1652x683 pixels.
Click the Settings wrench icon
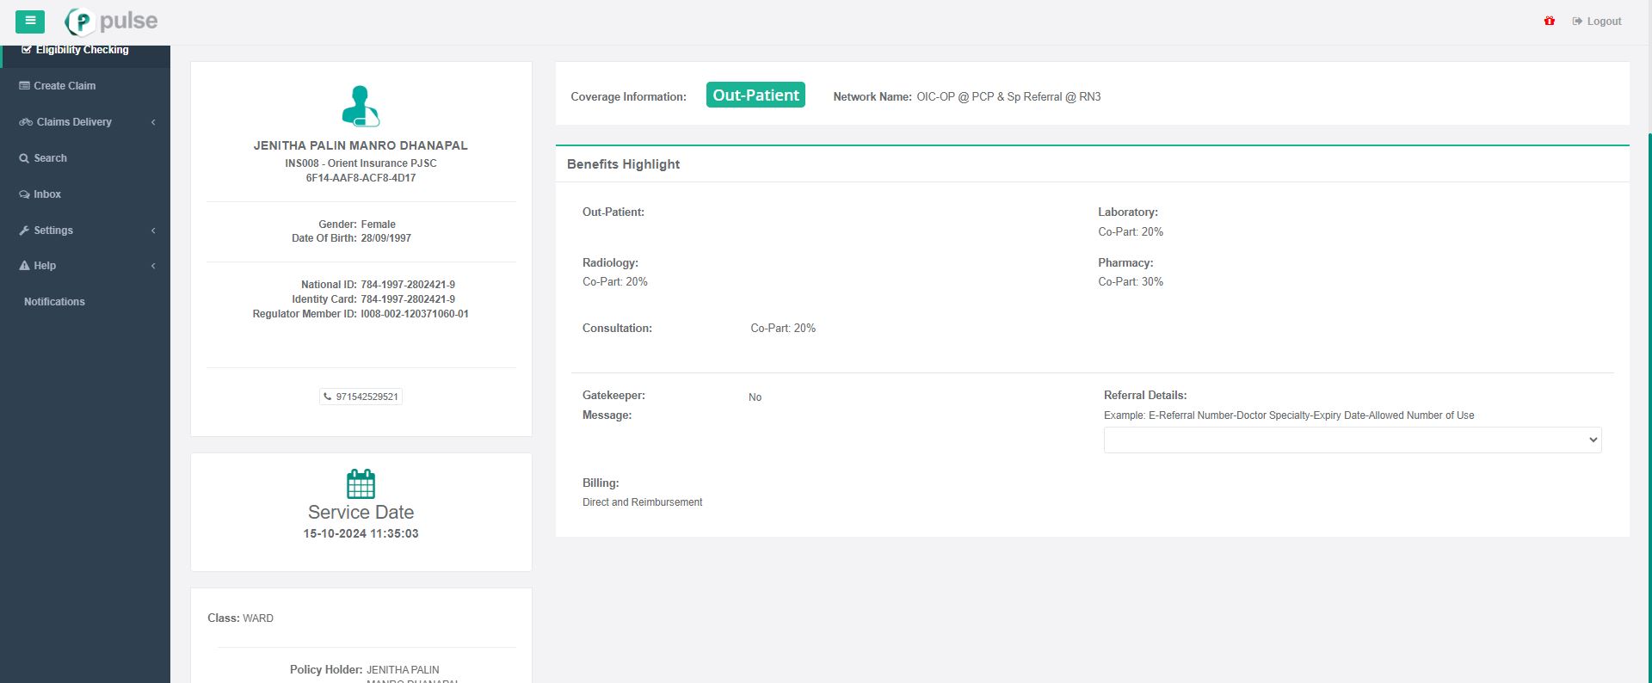[x=24, y=231]
